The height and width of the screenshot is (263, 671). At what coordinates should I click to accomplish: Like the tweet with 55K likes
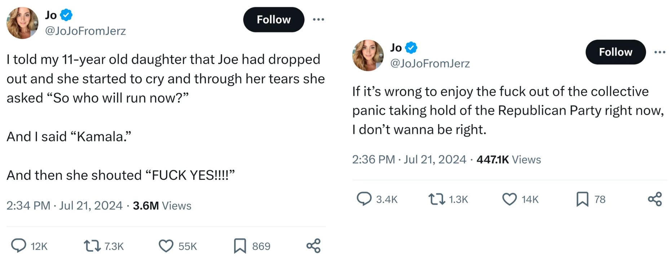pos(166,246)
